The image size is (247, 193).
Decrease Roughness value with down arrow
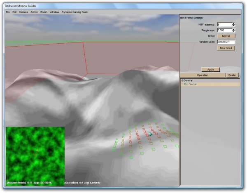click(234, 31)
